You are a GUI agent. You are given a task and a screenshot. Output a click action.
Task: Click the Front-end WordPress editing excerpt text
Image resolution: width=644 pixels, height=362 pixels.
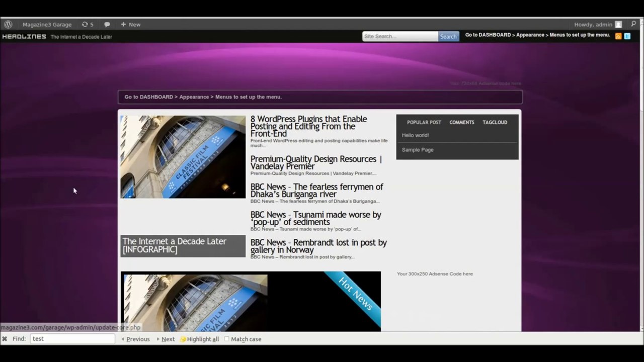[x=319, y=143]
